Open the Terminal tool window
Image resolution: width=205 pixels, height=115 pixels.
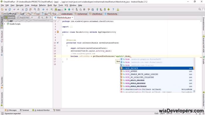coord(24,110)
